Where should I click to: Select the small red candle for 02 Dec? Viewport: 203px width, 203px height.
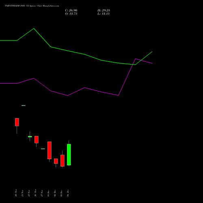[x=56, y=161]
